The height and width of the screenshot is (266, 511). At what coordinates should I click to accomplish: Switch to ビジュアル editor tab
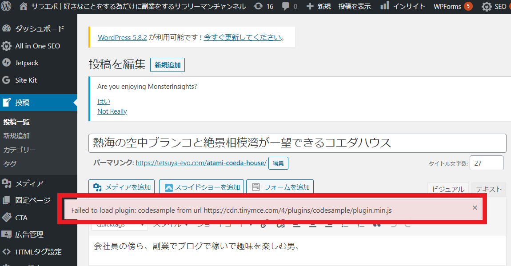coord(448,189)
